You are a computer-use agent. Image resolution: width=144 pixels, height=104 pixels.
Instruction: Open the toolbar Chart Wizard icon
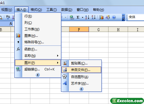(101, 17)
